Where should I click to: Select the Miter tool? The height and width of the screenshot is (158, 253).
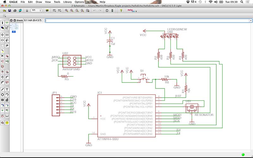[7, 77]
